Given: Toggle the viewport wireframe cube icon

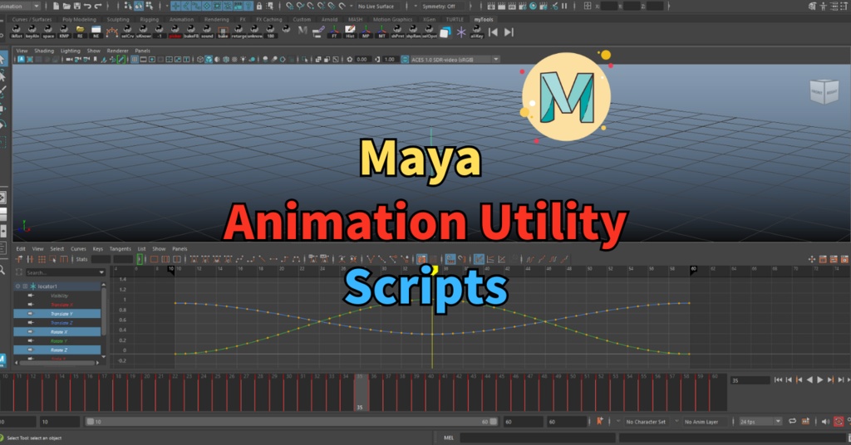Looking at the screenshot, I should point(200,59).
